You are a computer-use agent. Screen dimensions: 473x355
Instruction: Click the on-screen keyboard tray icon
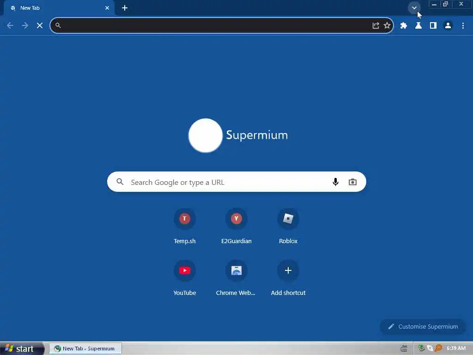click(404, 349)
